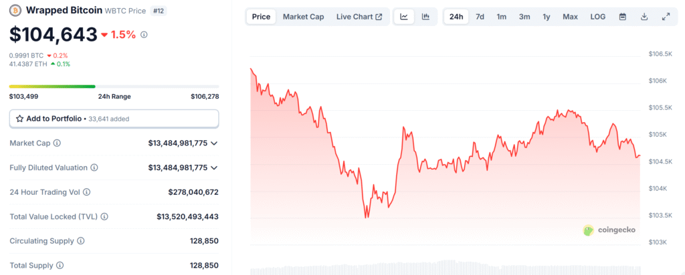
Task: Click the info icon beside the price change
Action: [x=144, y=34]
